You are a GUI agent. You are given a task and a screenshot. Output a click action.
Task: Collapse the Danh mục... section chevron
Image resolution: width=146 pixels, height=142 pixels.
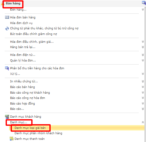point(143,122)
